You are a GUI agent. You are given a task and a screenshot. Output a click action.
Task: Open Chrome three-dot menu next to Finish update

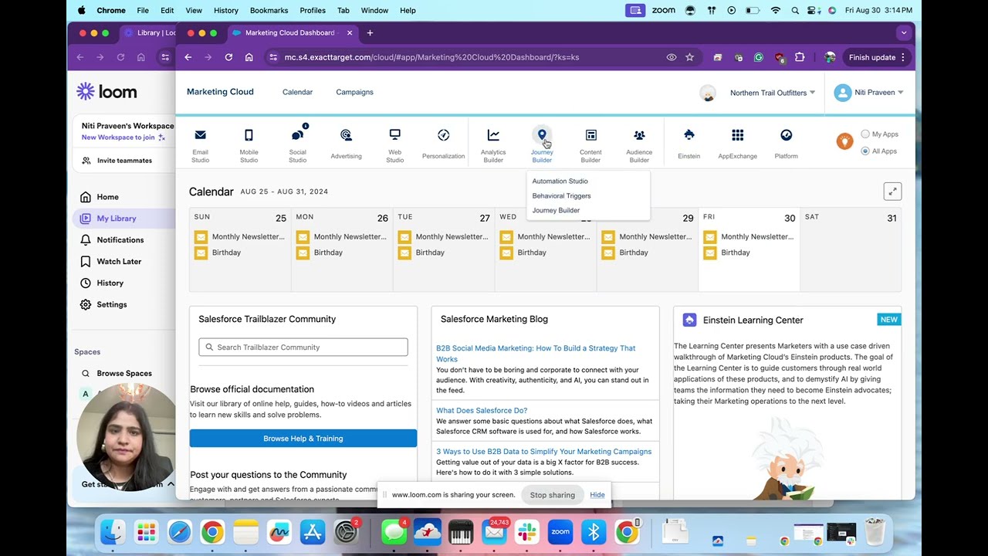pyautogui.click(x=903, y=57)
